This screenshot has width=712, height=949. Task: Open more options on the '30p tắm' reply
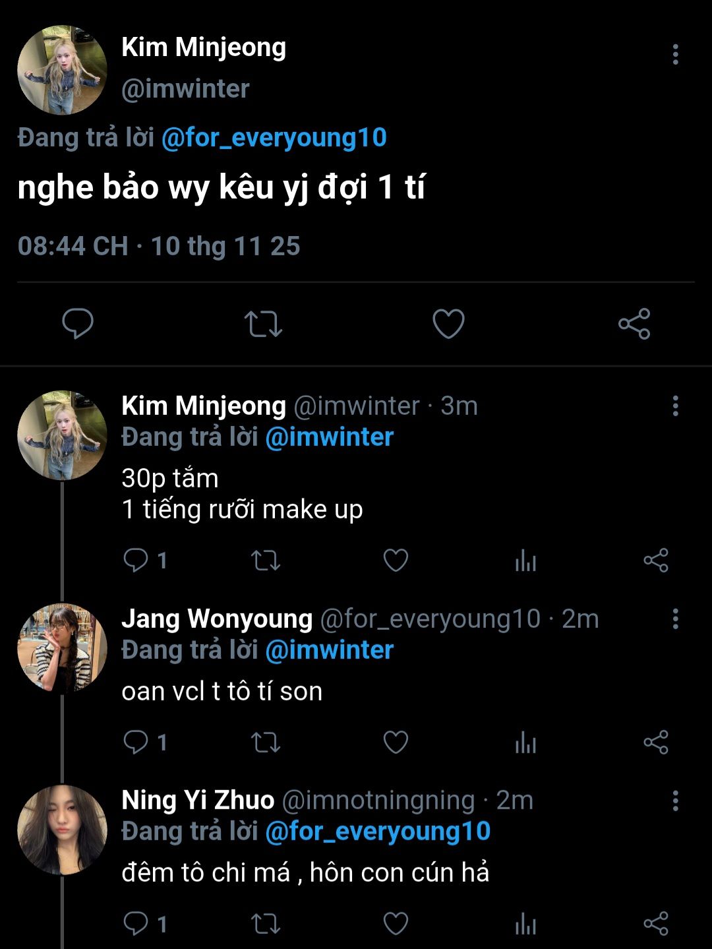coord(675,406)
